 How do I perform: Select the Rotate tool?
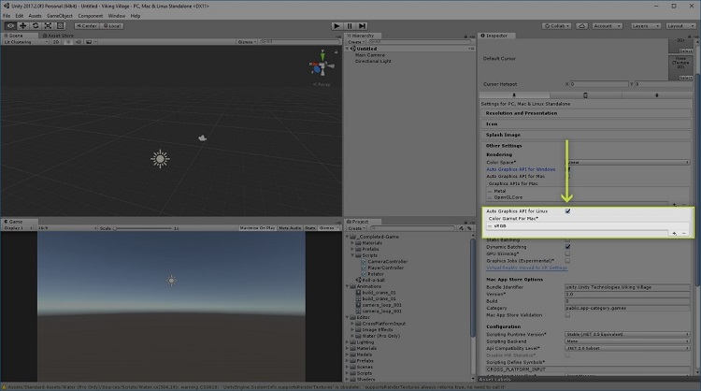click(36, 26)
